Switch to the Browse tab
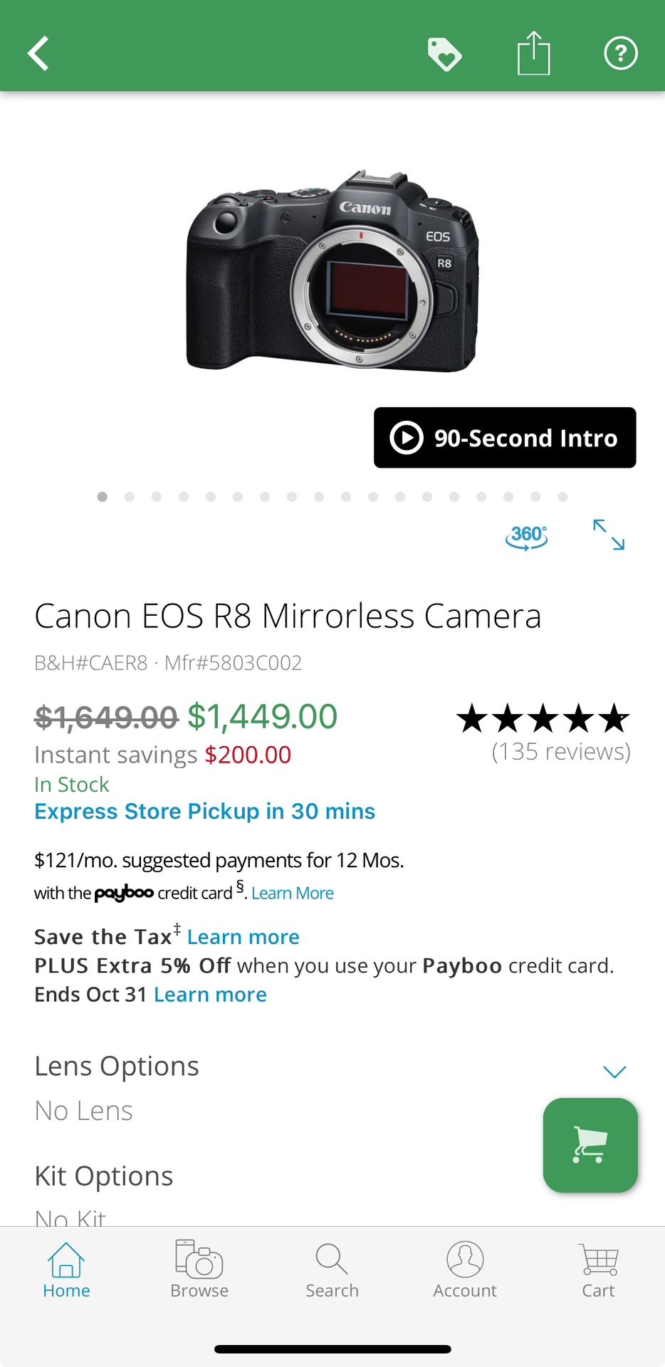 pyautogui.click(x=199, y=1269)
